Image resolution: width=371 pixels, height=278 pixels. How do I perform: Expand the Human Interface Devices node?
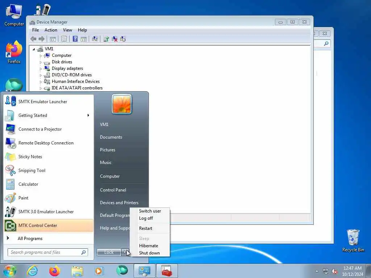tap(41, 82)
